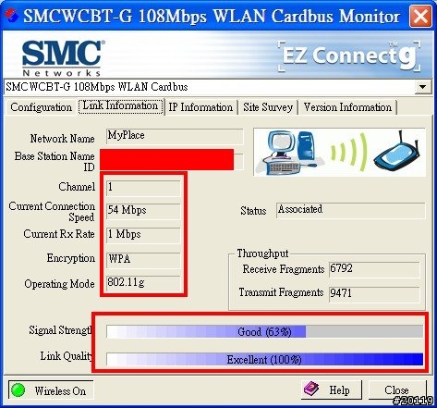The image size is (437, 408).
Task: Click the Operating Mode field 802.11g
Action: [143, 284]
